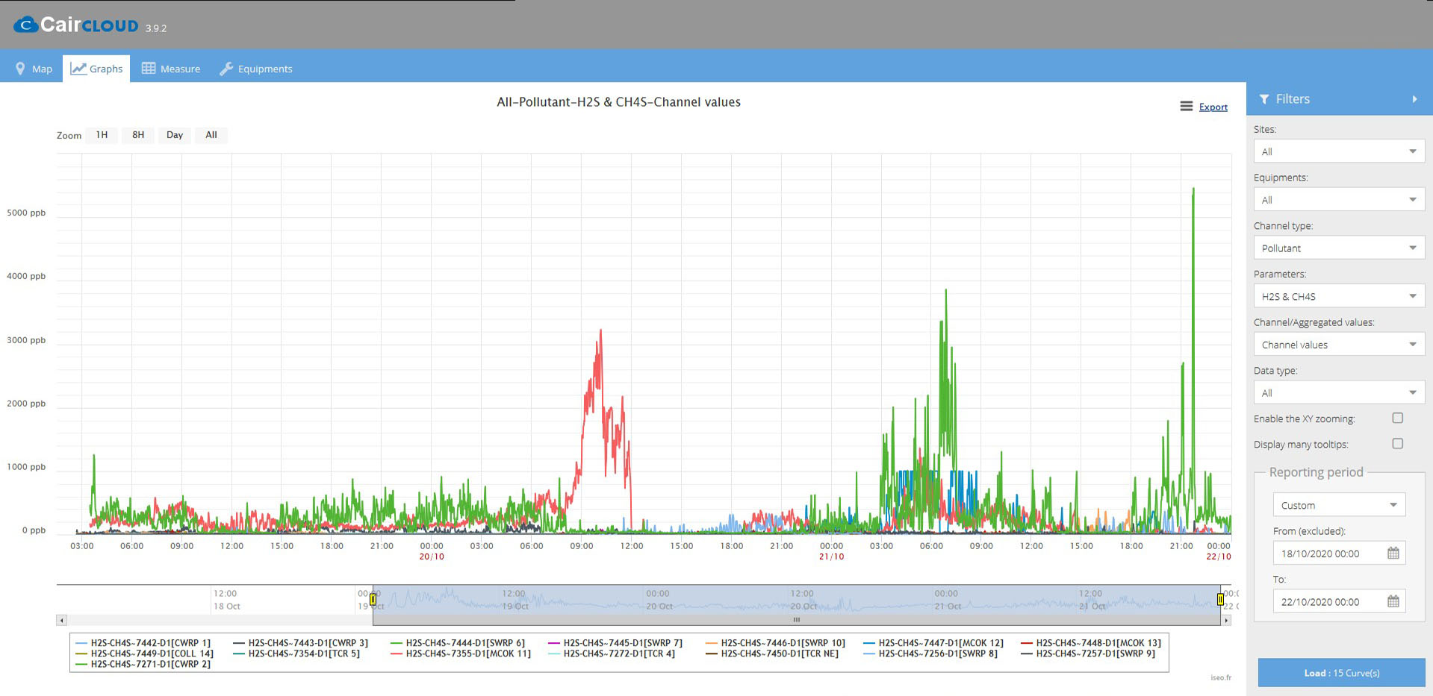Click the navigator left handle
1433x696 pixels.
373,599
